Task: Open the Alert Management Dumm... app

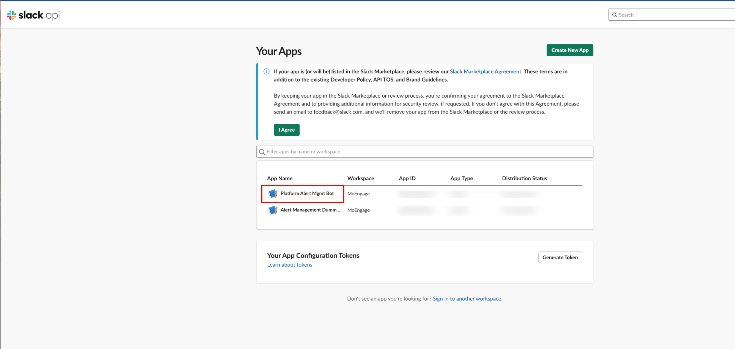Action: coord(310,210)
